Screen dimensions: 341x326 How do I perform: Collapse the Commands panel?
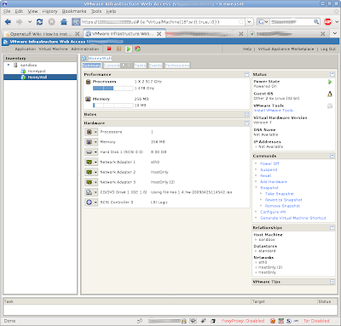coord(332,156)
